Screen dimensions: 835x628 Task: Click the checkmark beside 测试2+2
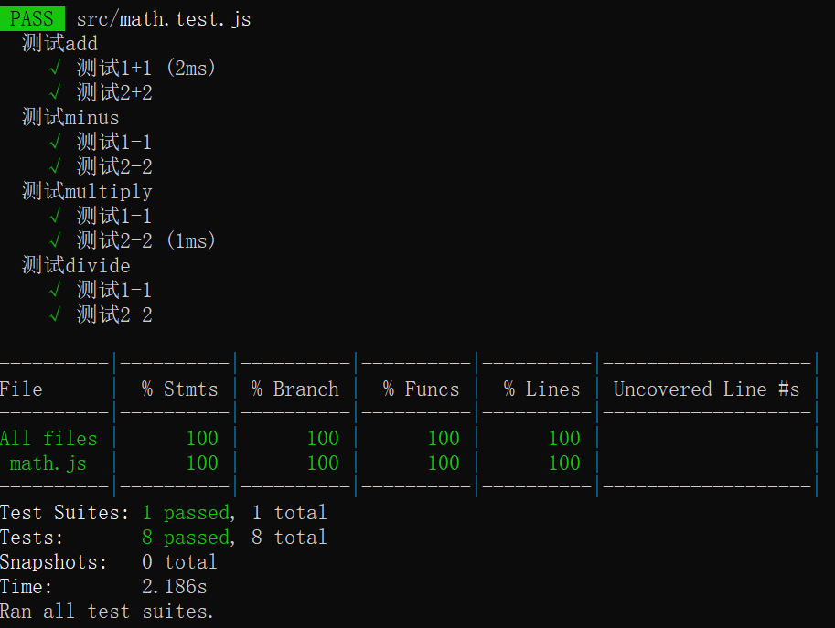point(55,92)
